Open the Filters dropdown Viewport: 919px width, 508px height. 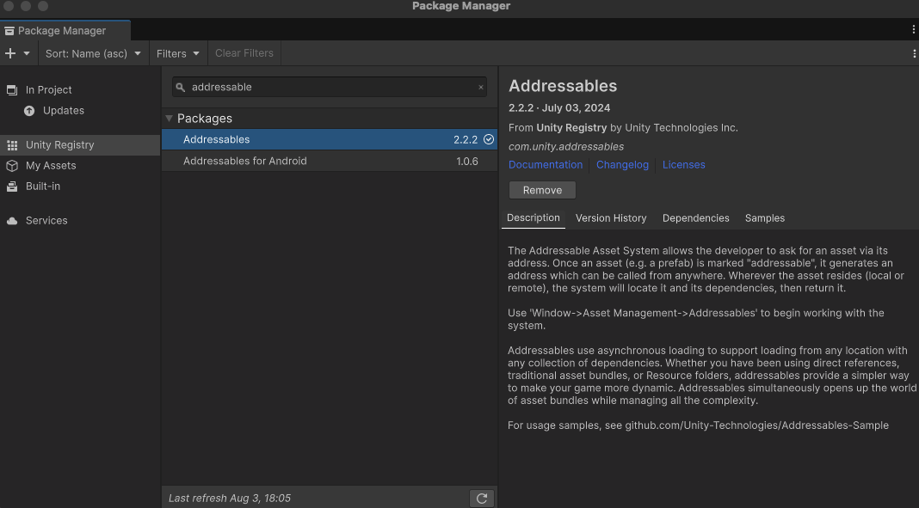click(178, 53)
